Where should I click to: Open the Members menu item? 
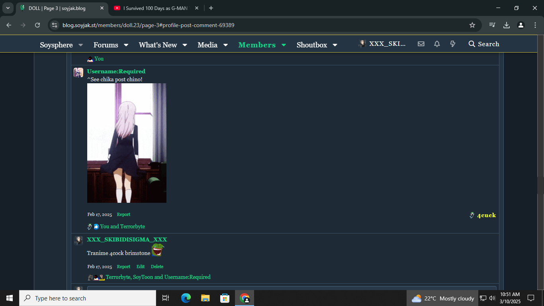(257, 45)
